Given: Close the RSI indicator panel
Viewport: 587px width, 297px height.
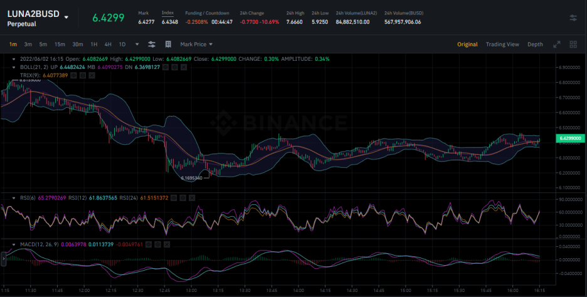Looking at the screenshot, I should tap(192, 198).
